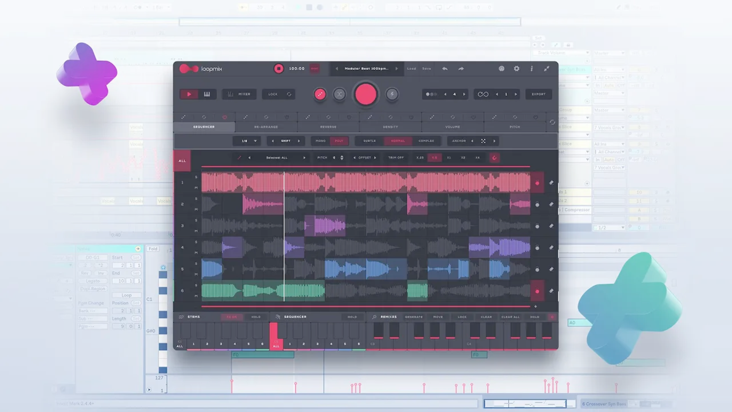Switch to the RE-ARRANGE tab

pyautogui.click(x=266, y=126)
